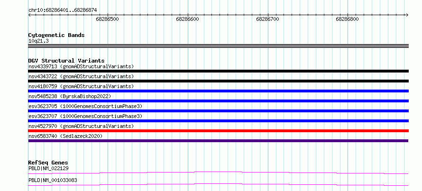Click the magenta PBLD|NM_022129 transcript line

pyautogui.click(x=218, y=173)
